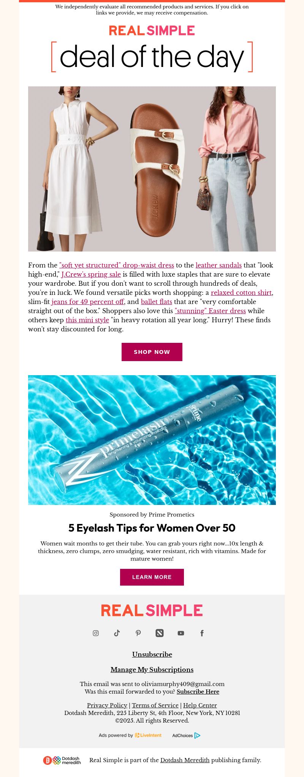Open Manage My Subscriptions
Image resolution: width=304 pixels, height=777 pixels.
[x=152, y=670]
